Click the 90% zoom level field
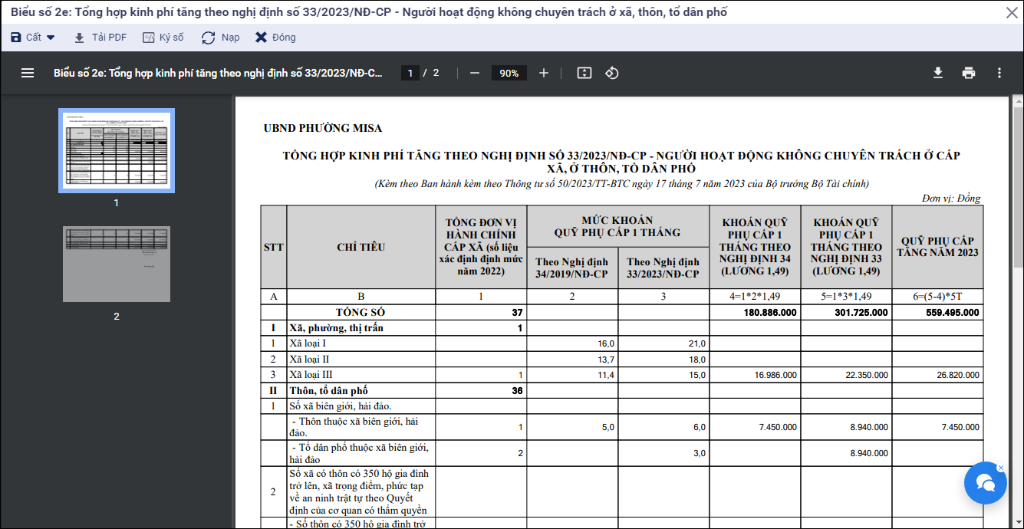This screenshot has height=529, width=1024. tap(509, 73)
